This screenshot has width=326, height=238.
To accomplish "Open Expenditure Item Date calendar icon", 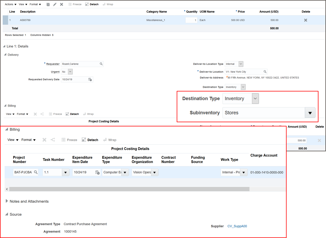I will (x=97, y=172).
